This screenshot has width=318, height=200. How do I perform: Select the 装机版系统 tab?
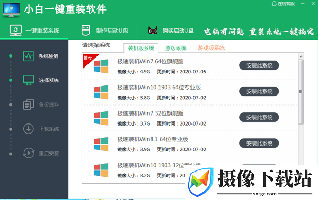(141, 48)
